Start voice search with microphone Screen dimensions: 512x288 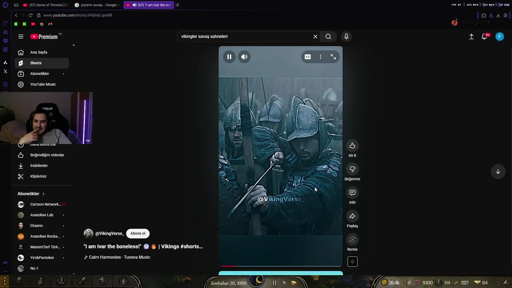pos(346,36)
